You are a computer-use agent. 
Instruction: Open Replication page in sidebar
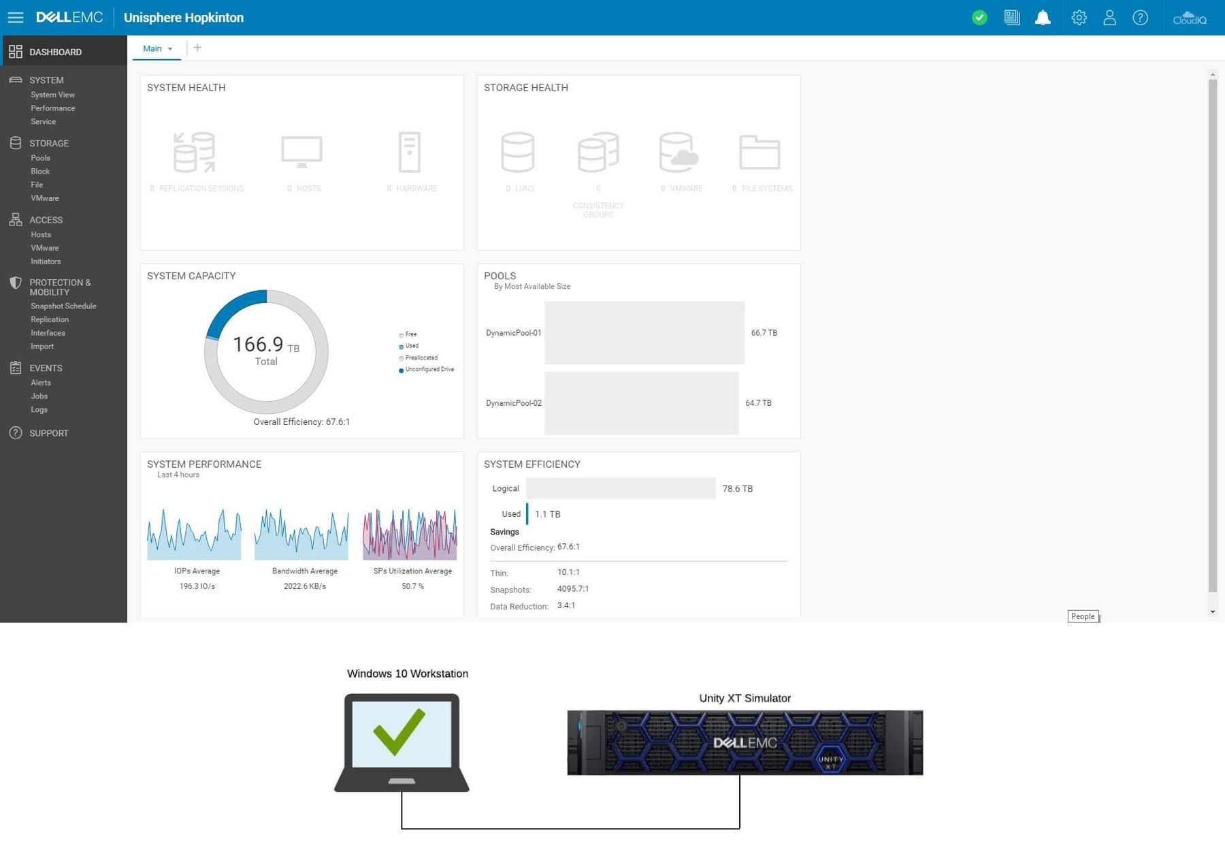point(50,319)
